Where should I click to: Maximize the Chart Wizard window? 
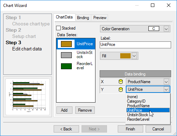[153, 5]
